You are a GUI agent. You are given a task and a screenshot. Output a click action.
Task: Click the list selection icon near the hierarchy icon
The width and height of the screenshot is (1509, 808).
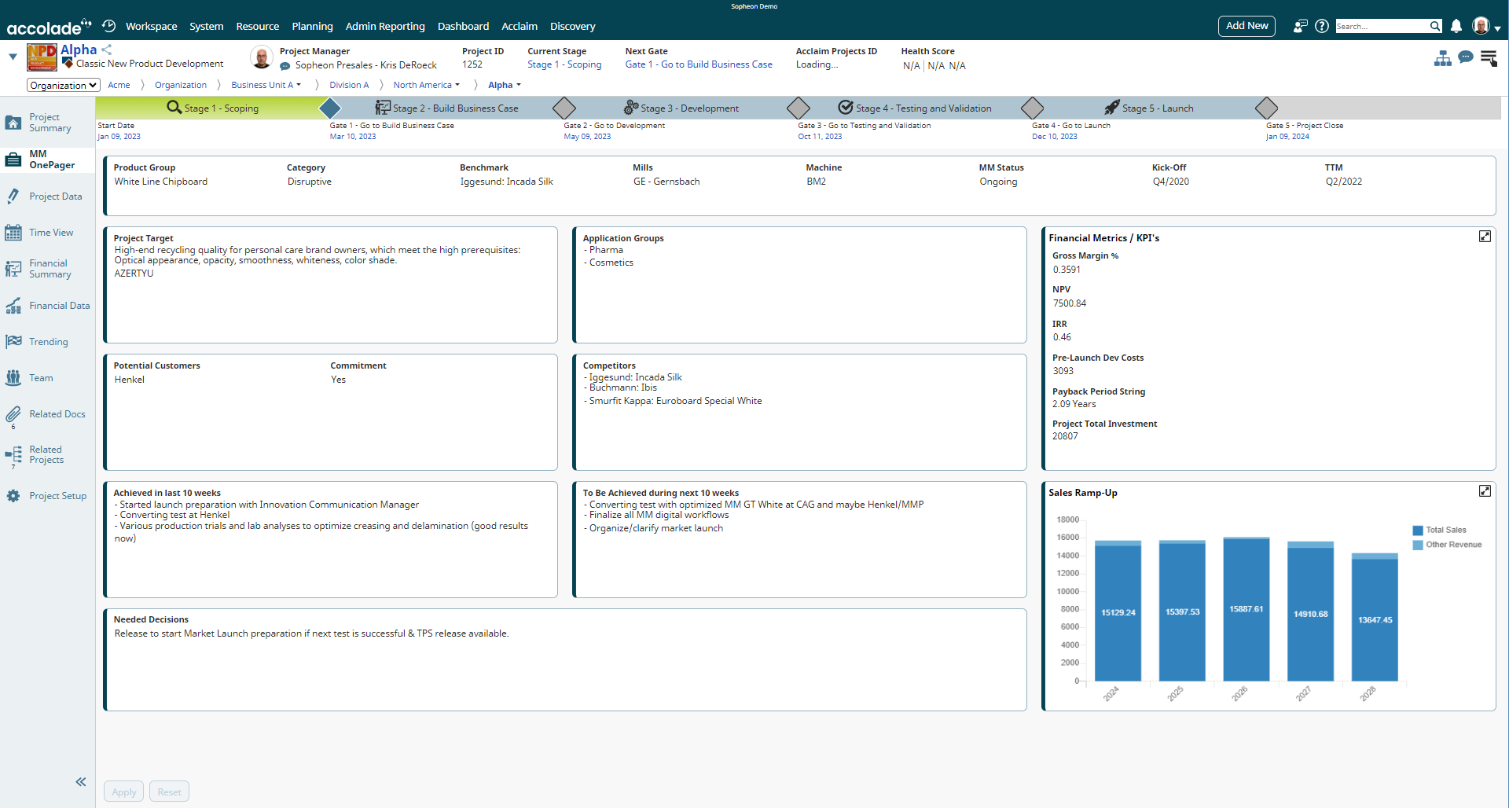tap(1490, 57)
